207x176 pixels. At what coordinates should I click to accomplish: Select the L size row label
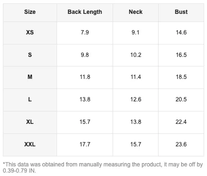[30, 99]
